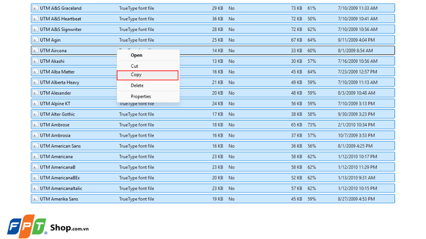Click the UTM Ambrosia font icon
Screen dimensions: 426x239
[35, 135]
